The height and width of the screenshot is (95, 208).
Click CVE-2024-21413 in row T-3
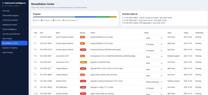(x=46, y=50)
